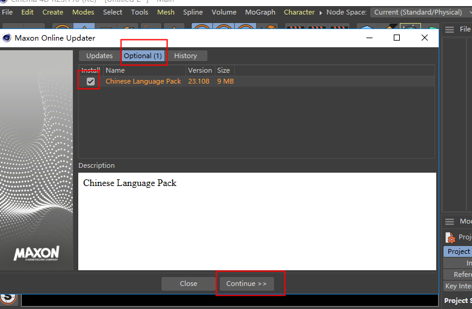Open the Character menu
Image resolution: width=472 pixels, height=309 pixels.
click(x=299, y=12)
